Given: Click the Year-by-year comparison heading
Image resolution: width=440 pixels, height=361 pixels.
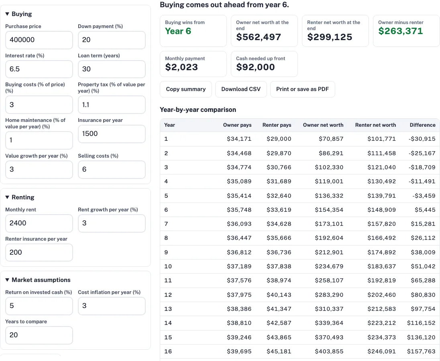Looking at the screenshot, I should [x=198, y=110].
